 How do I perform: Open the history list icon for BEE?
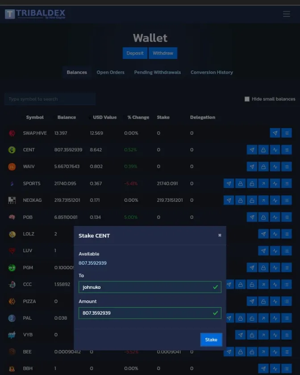tap(287, 352)
